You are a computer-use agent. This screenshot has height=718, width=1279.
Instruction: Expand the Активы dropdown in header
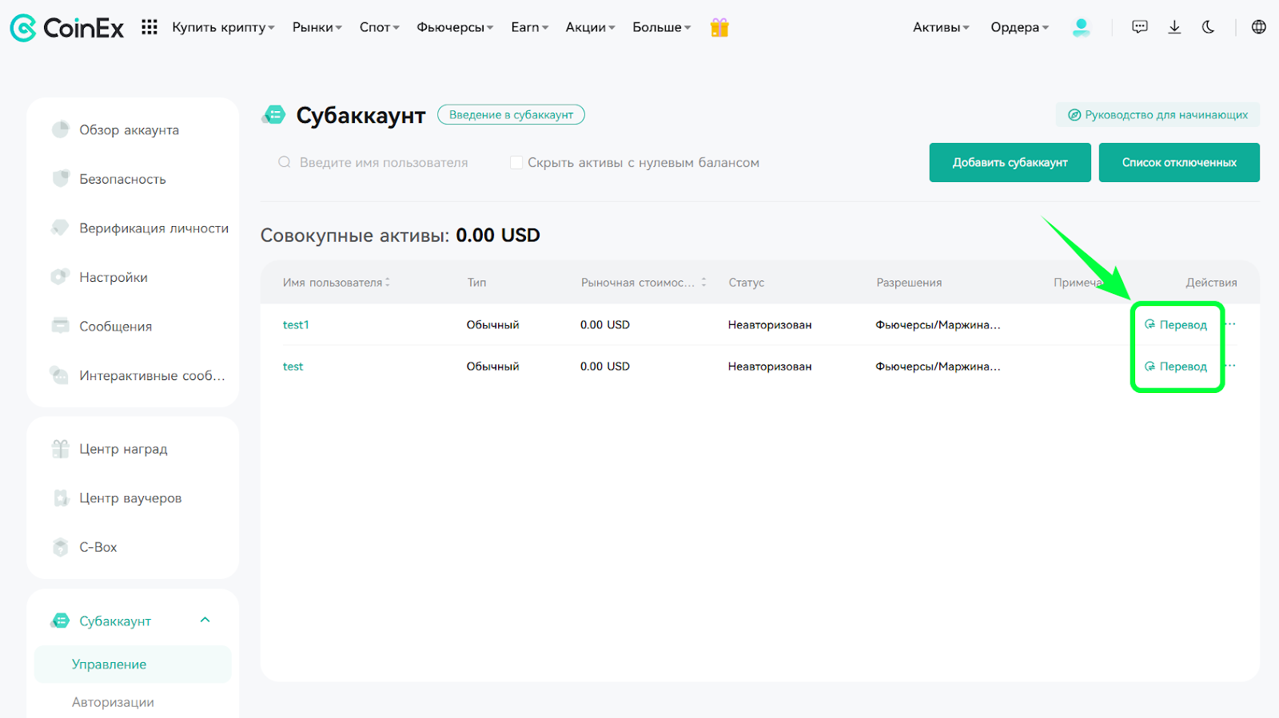[941, 27]
